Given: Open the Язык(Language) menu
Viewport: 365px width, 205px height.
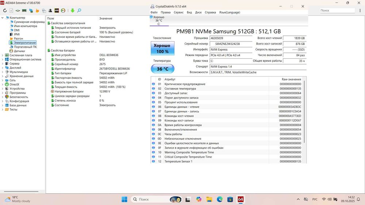Looking at the screenshot, I should coord(229,12).
